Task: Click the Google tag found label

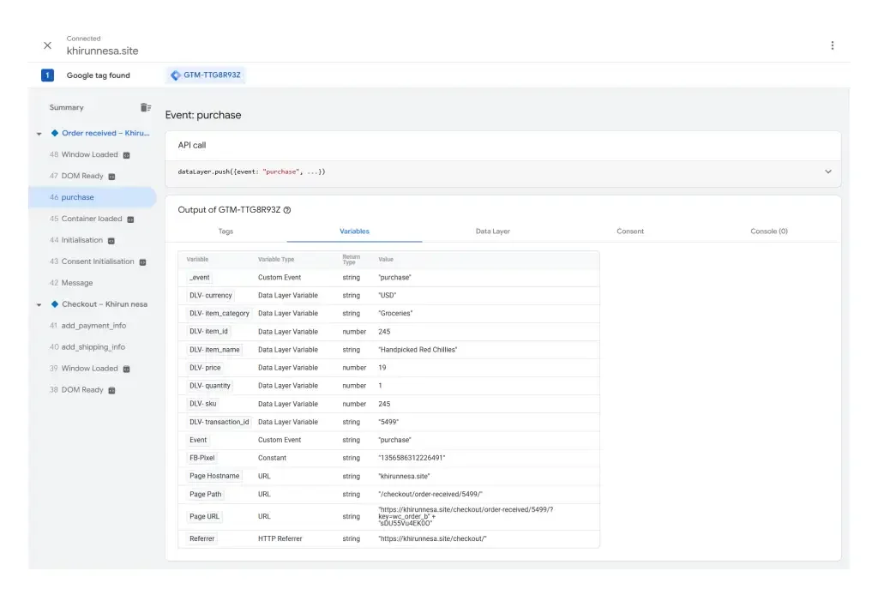Action: 98,75
